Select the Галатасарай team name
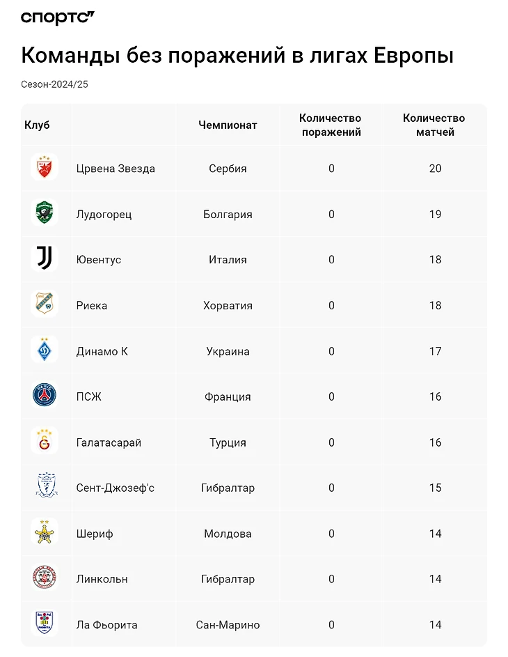 tap(109, 442)
